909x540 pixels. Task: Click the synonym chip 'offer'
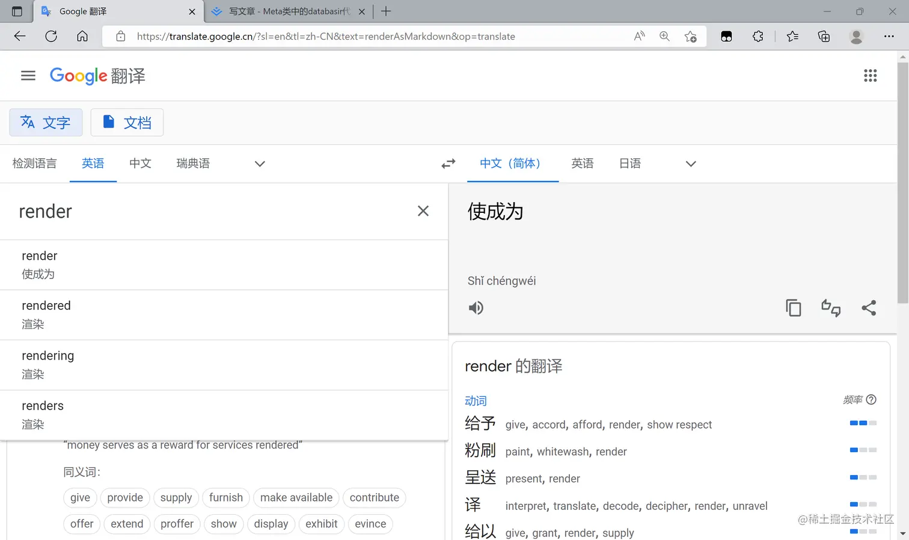(82, 524)
